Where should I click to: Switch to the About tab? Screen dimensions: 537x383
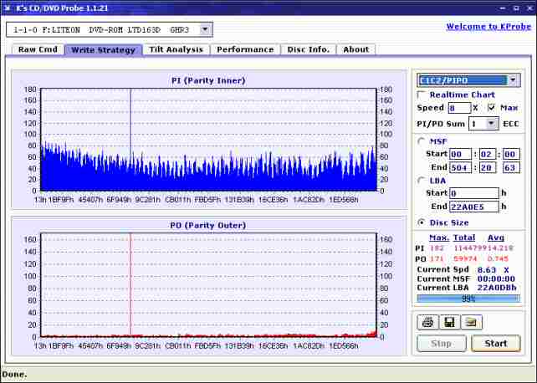(356, 49)
